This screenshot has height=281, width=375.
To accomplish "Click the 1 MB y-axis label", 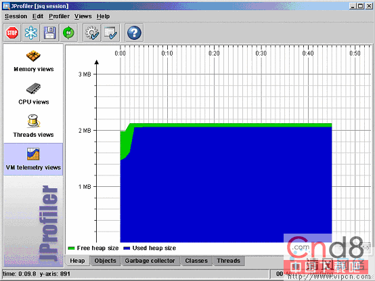I will 85,186.
